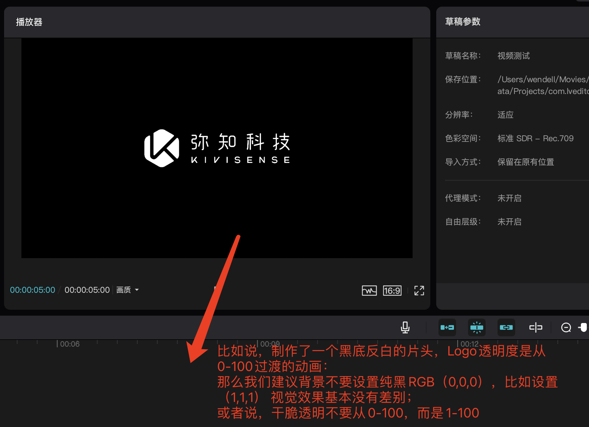Click the arrow next to 画质

pos(137,290)
